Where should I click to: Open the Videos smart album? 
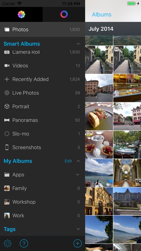(42, 66)
